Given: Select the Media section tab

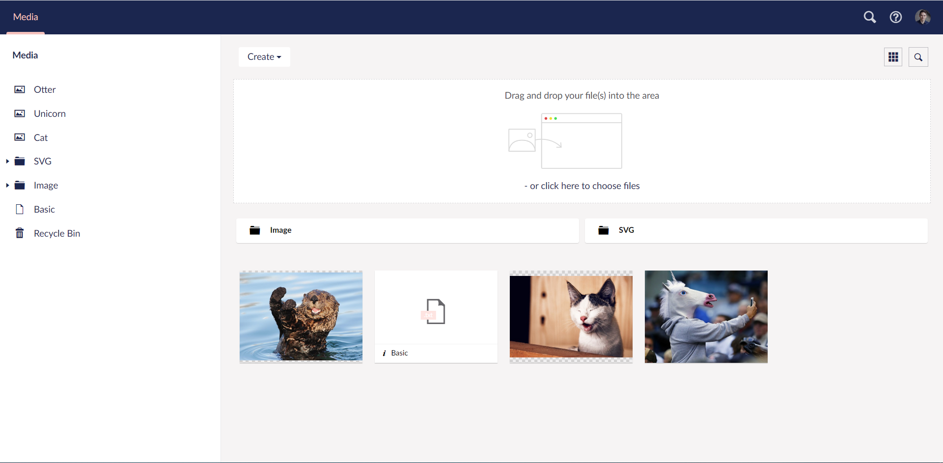Looking at the screenshot, I should click(26, 17).
